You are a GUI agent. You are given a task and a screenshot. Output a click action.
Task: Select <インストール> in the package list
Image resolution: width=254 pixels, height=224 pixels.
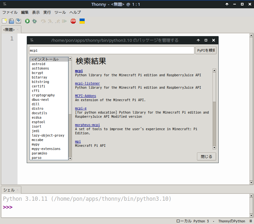point(49,59)
